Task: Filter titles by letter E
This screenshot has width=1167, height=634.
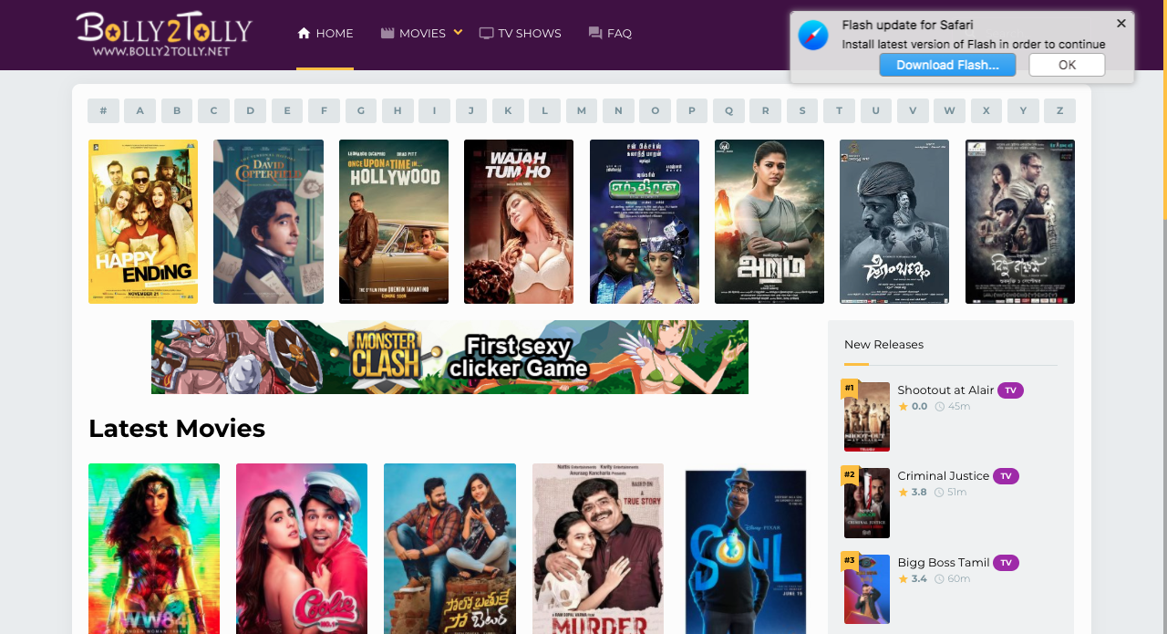Action: point(287,110)
